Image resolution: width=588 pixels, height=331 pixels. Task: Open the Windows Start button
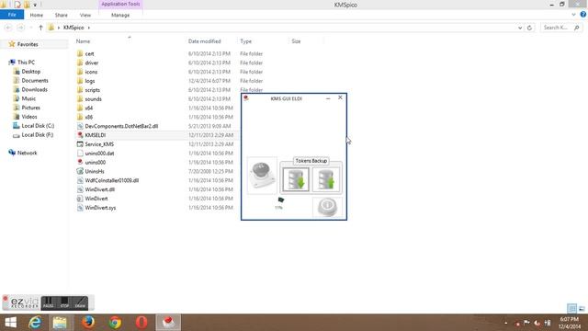10,323
